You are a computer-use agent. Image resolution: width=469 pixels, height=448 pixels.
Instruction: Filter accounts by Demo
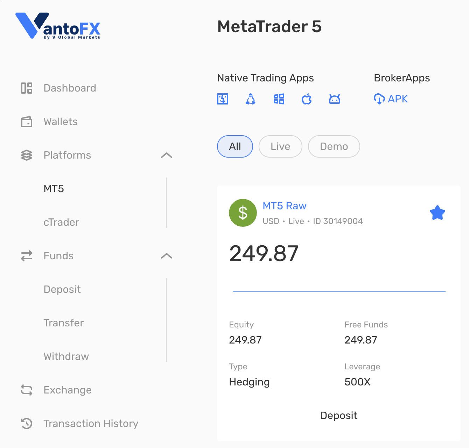(x=334, y=146)
